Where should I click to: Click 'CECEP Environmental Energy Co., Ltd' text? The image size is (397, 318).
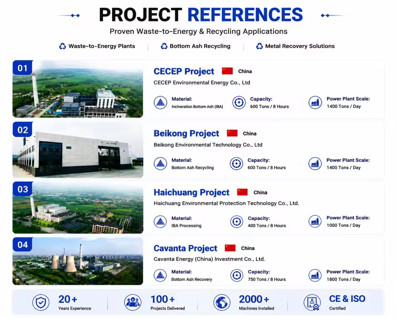tap(202, 83)
